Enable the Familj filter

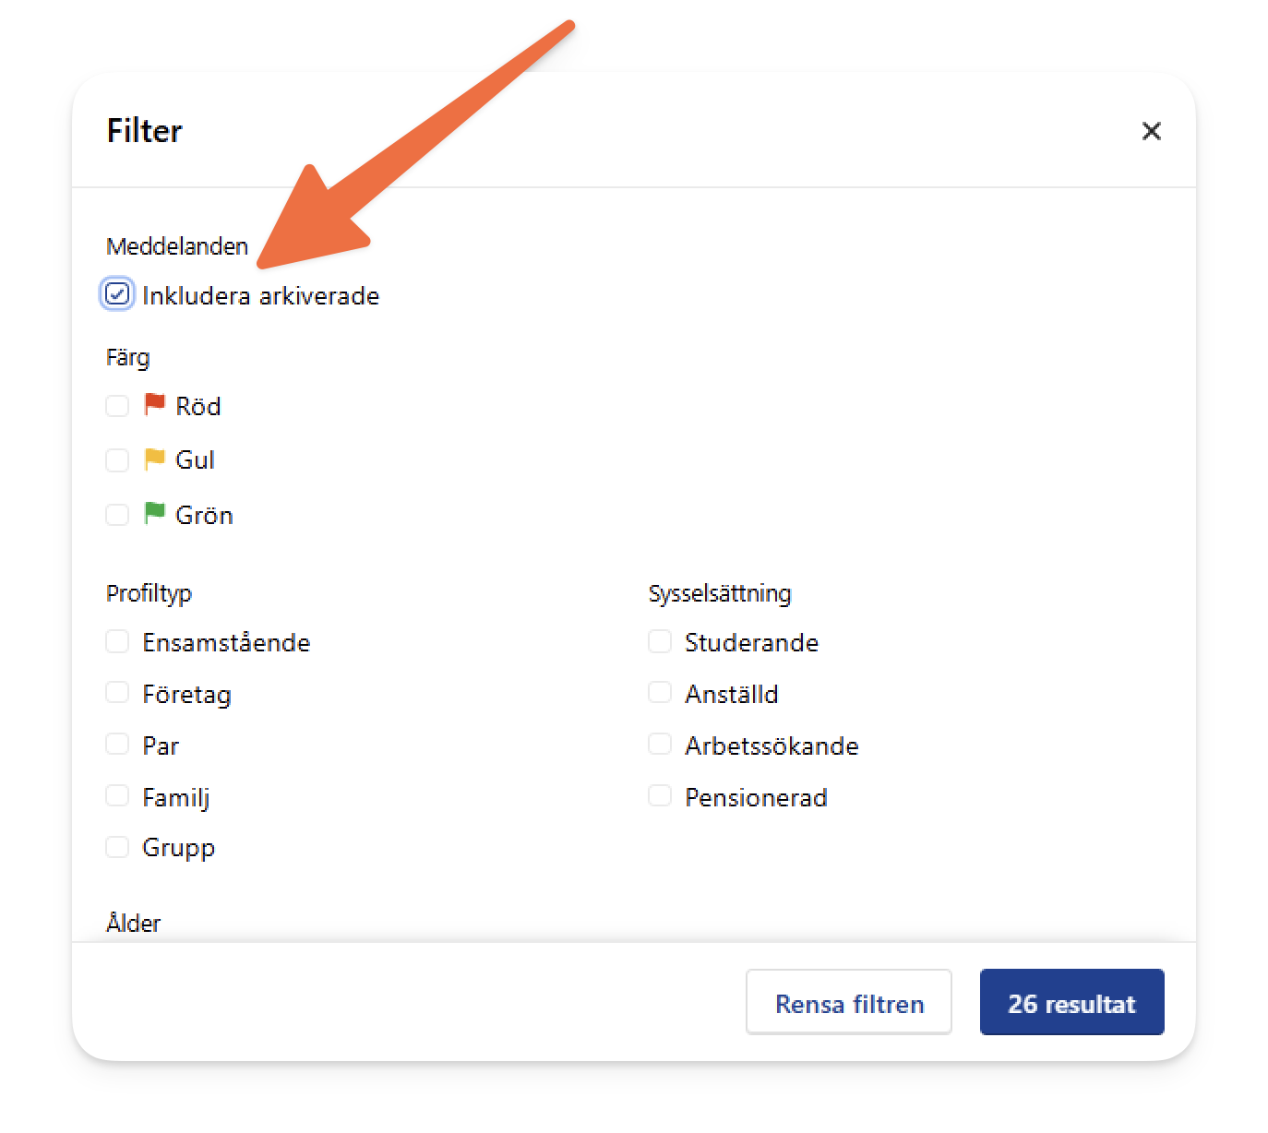click(117, 795)
